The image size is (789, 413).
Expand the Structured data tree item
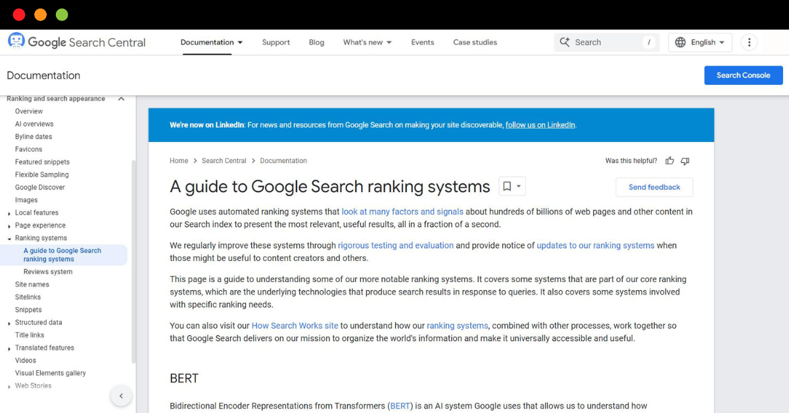[9, 323]
